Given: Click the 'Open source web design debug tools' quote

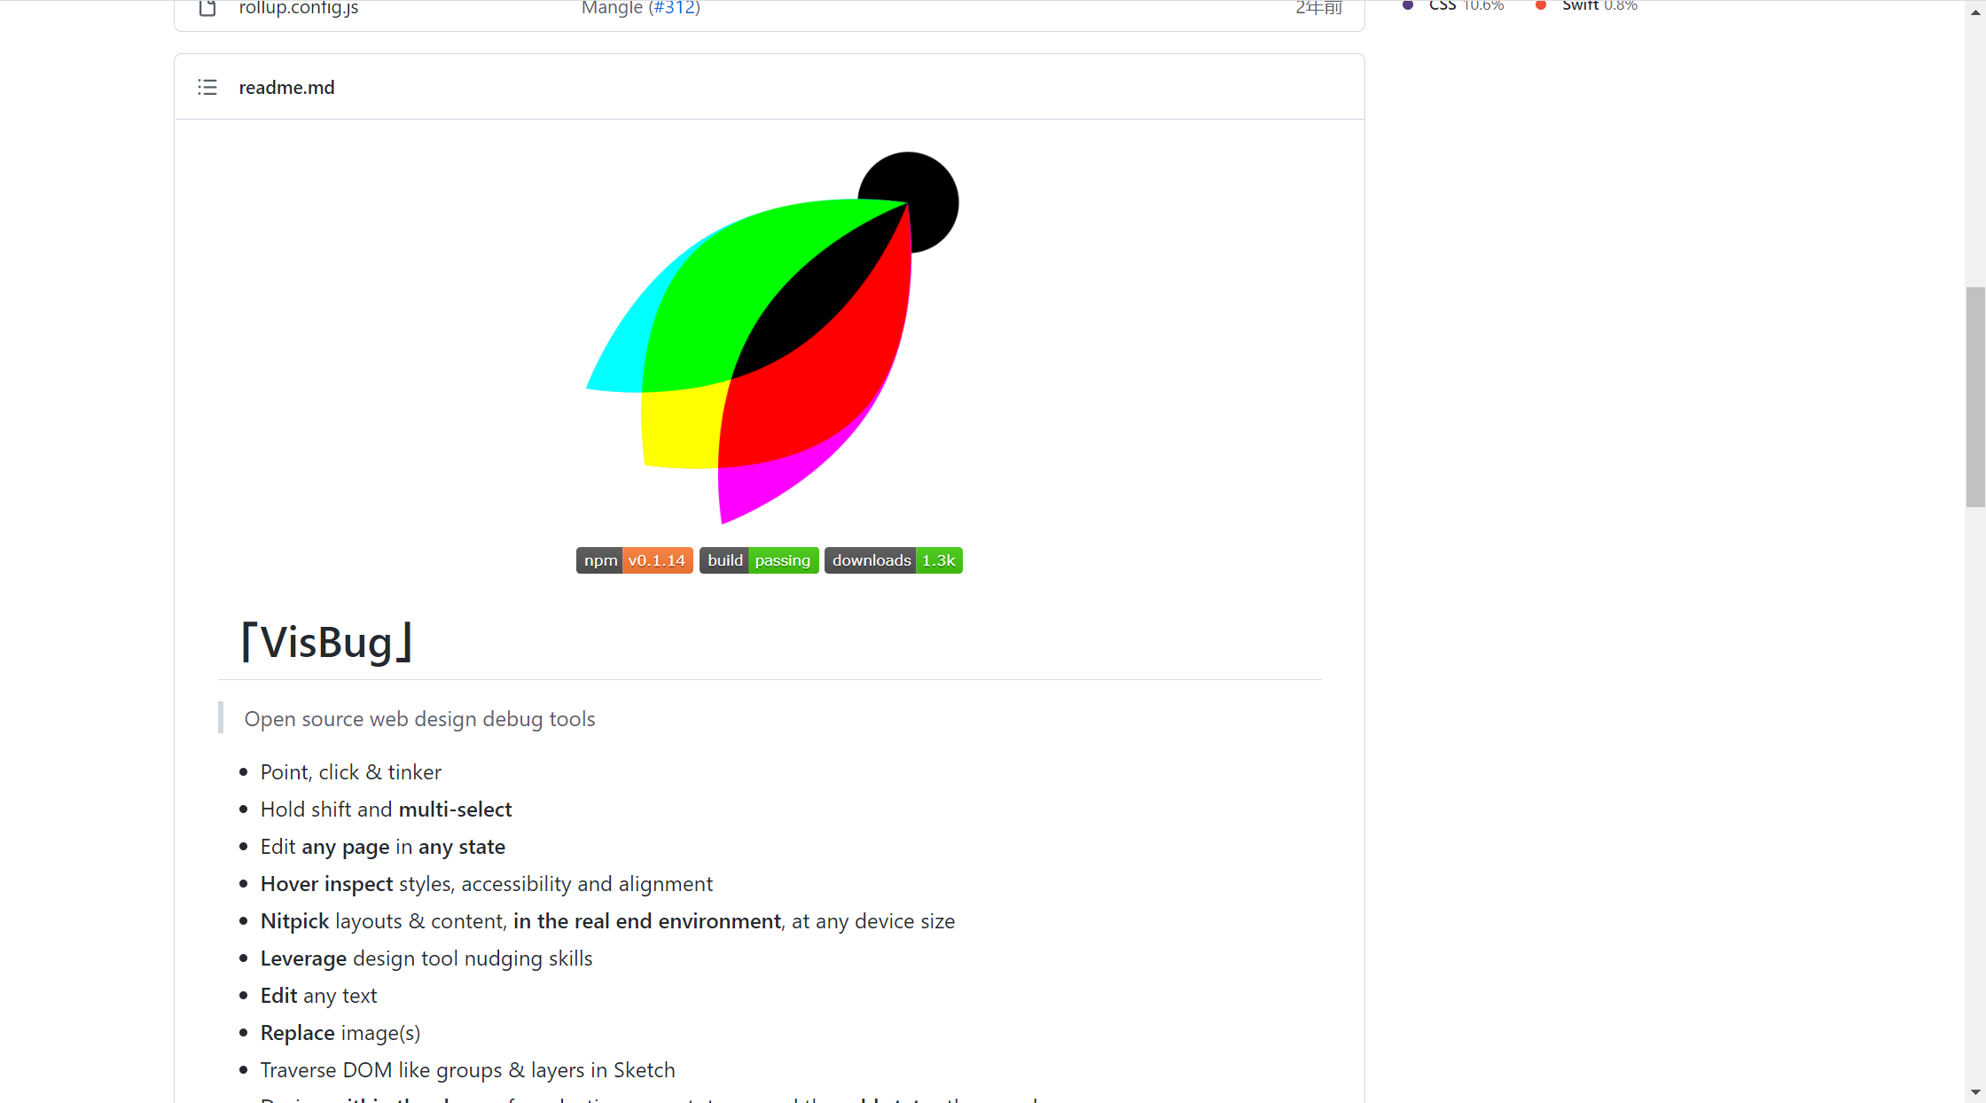Looking at the screenshot, I should coord(419,719).
